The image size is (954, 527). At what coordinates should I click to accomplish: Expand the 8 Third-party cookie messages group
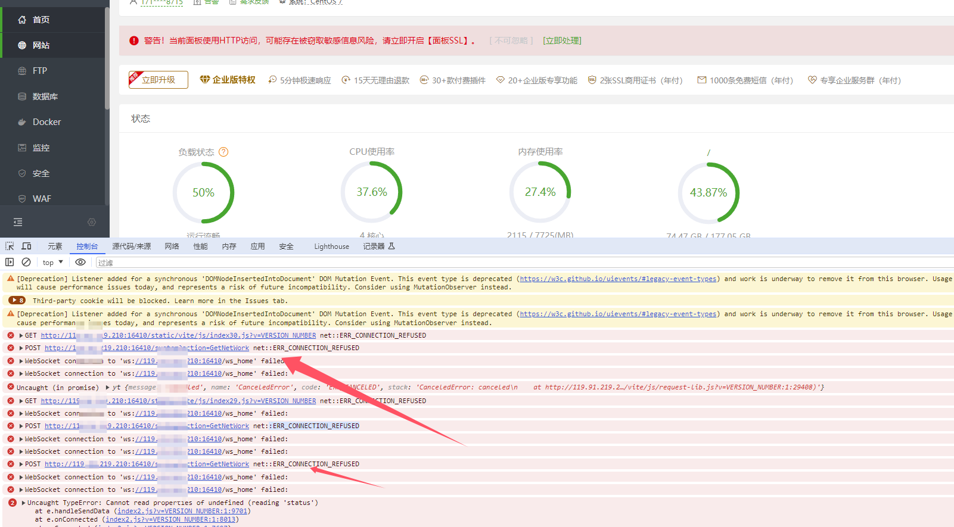point(18,301)
